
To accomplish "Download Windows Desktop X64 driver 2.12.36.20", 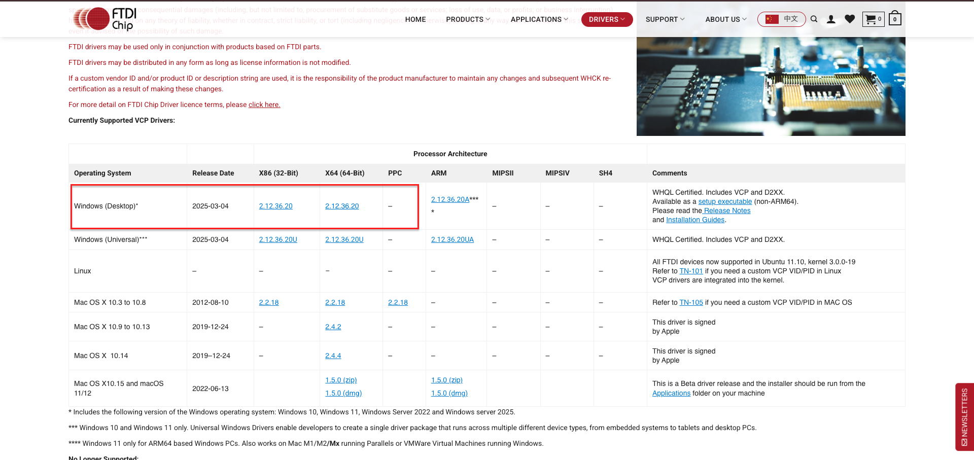I will (x=342, y=206).
